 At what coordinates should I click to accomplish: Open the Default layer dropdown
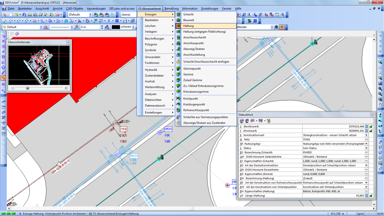(x=41, y=27)
